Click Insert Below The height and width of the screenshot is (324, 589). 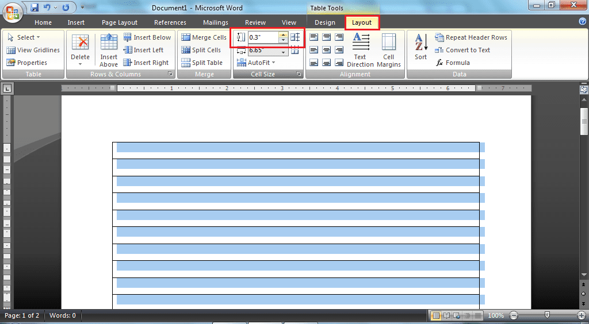click(x=147, y=37)
